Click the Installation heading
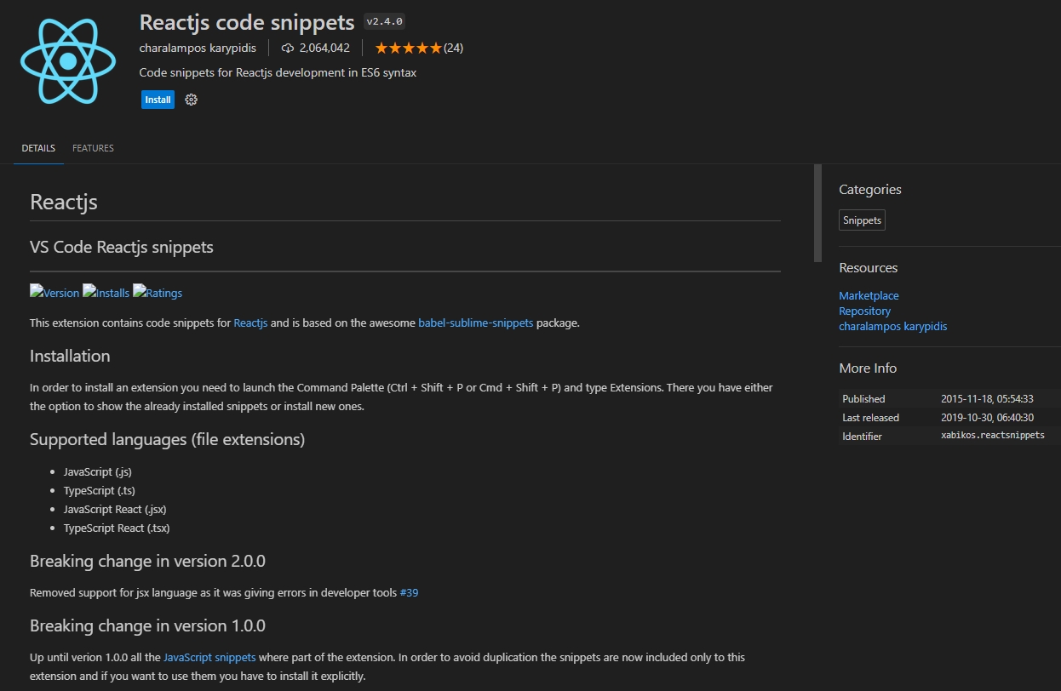 (70, 356)
